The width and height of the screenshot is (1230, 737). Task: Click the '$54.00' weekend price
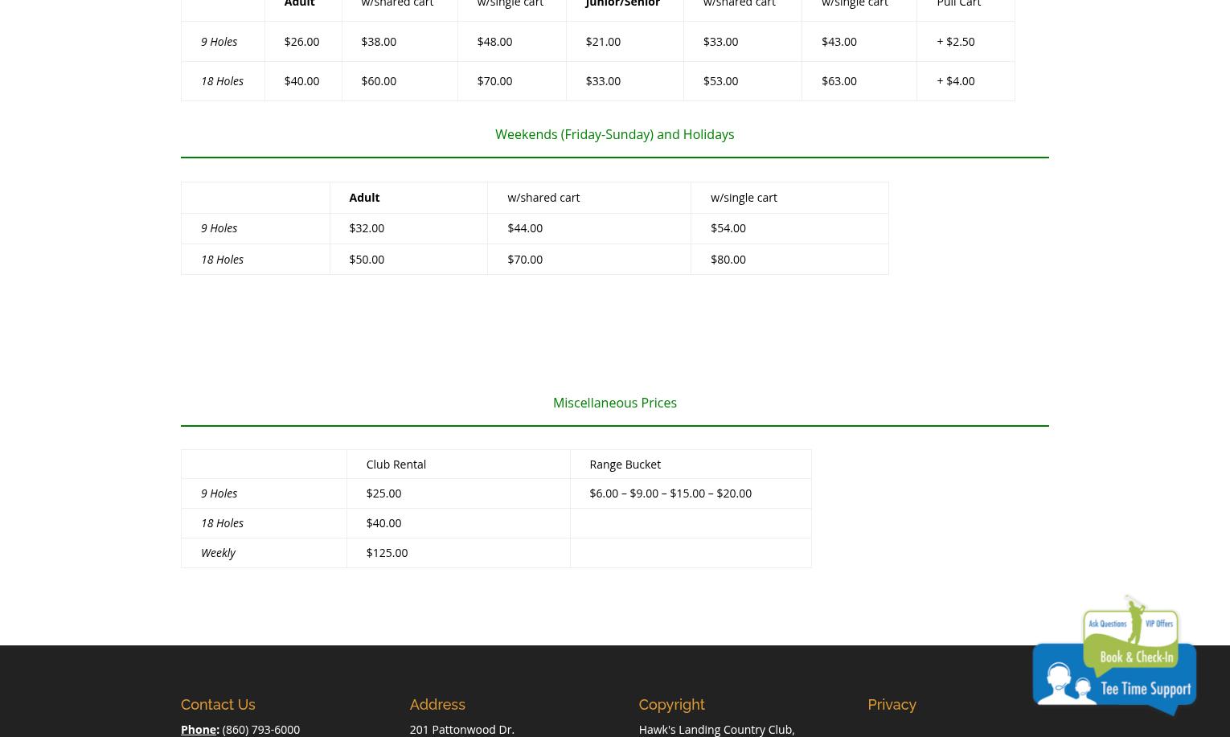point(728,227)
